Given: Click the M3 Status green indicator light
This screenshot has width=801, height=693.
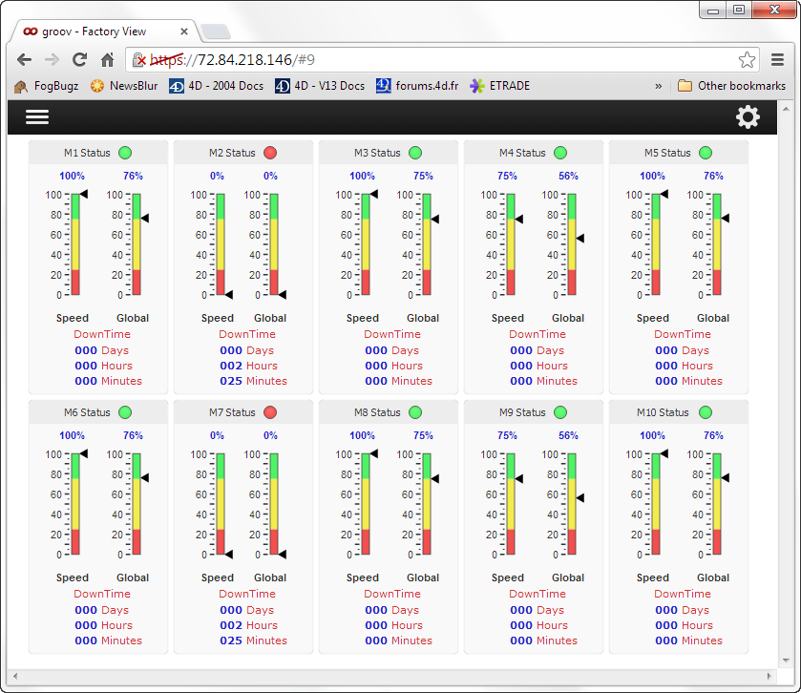Looking at the screenshot, I should click(x=415, y=153).
